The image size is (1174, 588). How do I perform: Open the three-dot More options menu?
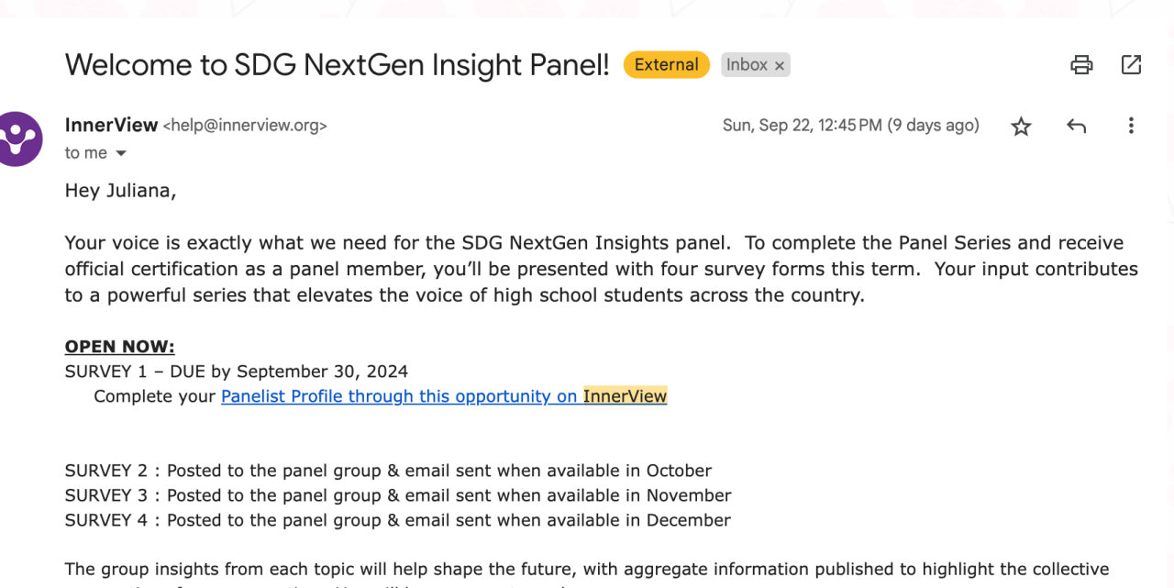(1131, 127)
